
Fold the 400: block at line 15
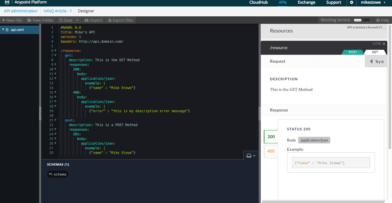pos(55,92)
